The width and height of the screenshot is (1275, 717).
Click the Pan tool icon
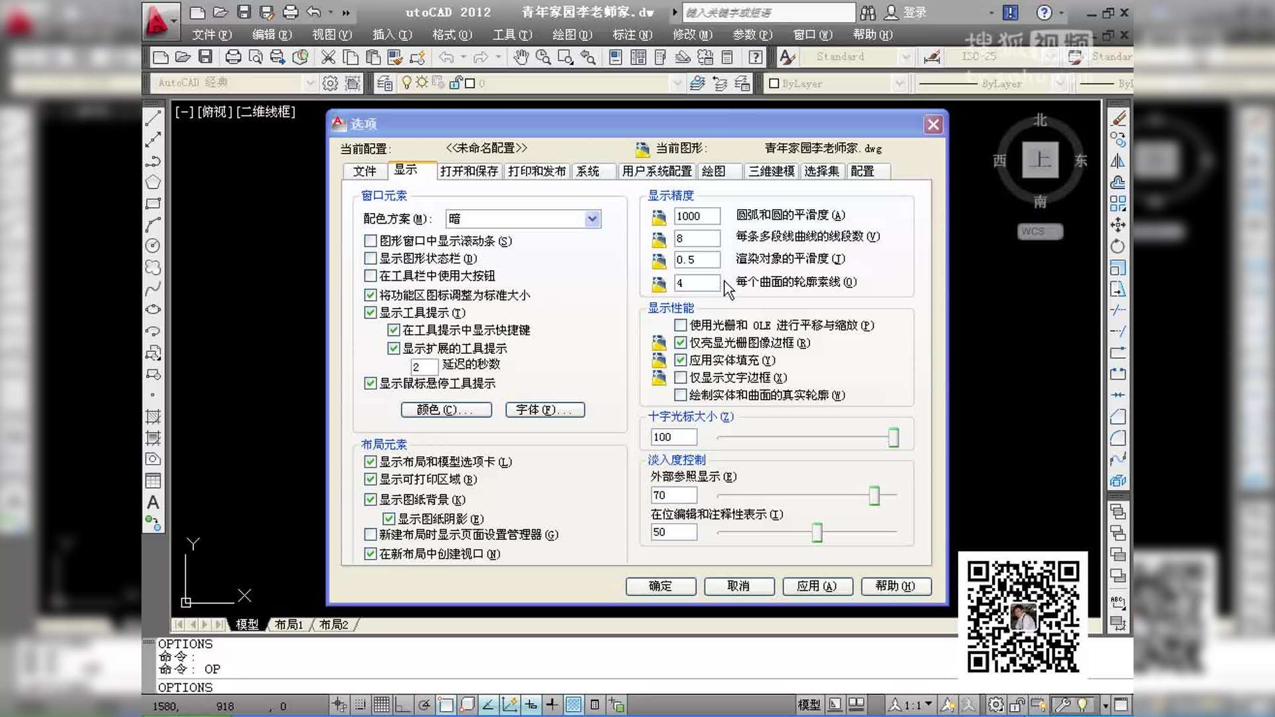pos(521,57)
